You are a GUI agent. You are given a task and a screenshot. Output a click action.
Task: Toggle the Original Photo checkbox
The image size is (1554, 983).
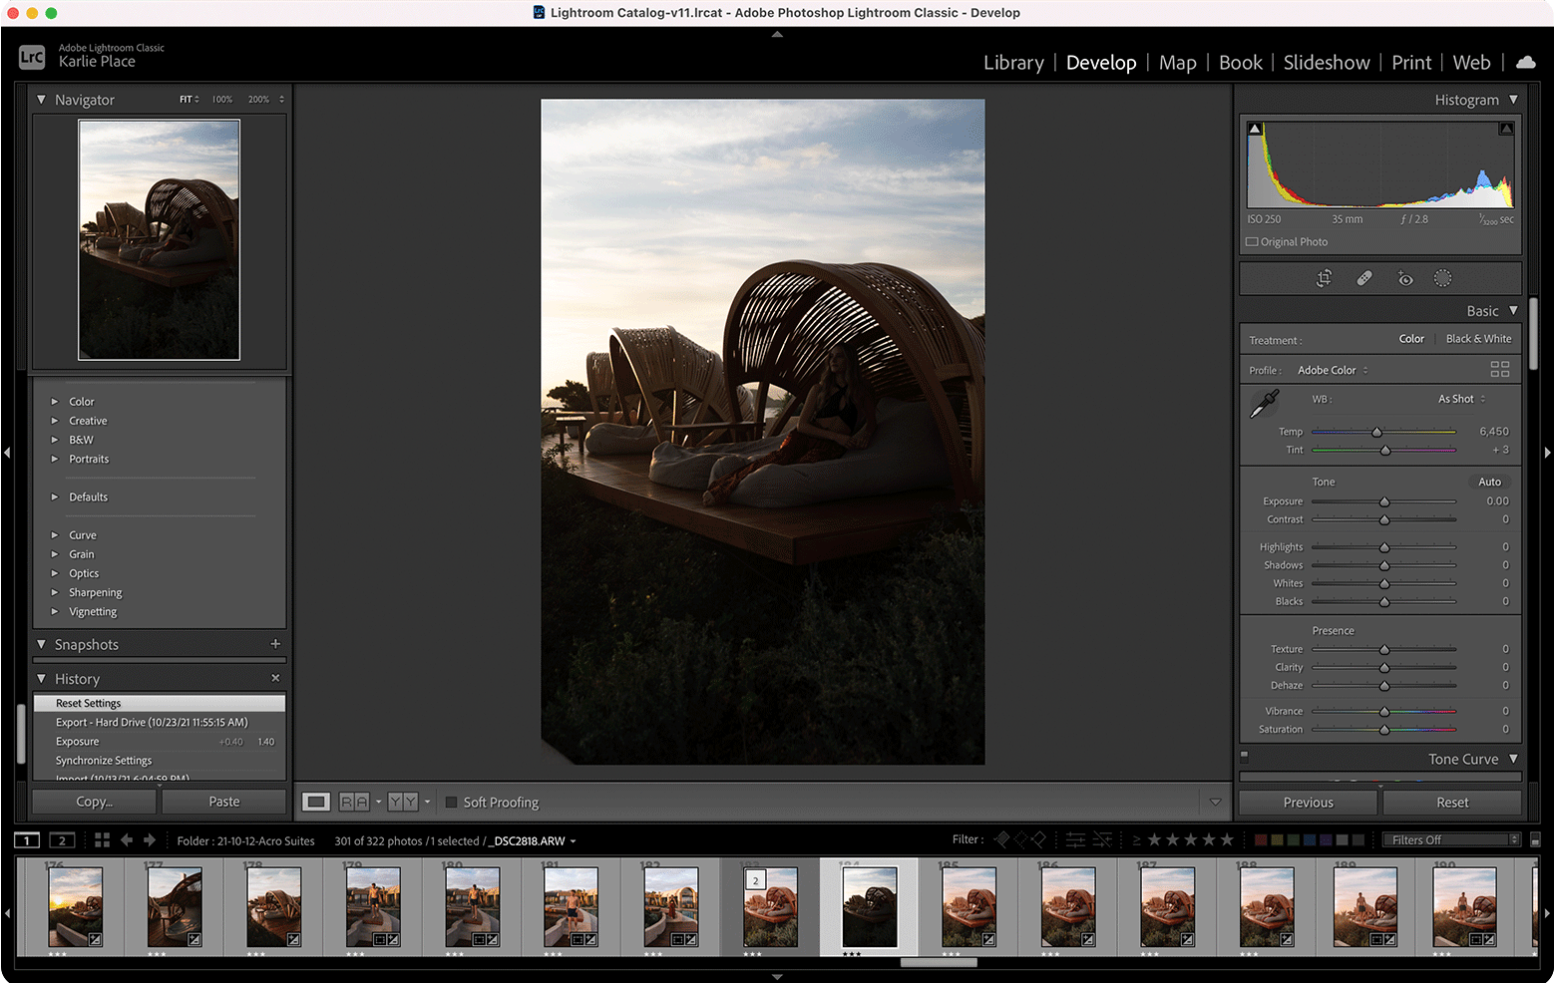click(x=1252, y=242)
